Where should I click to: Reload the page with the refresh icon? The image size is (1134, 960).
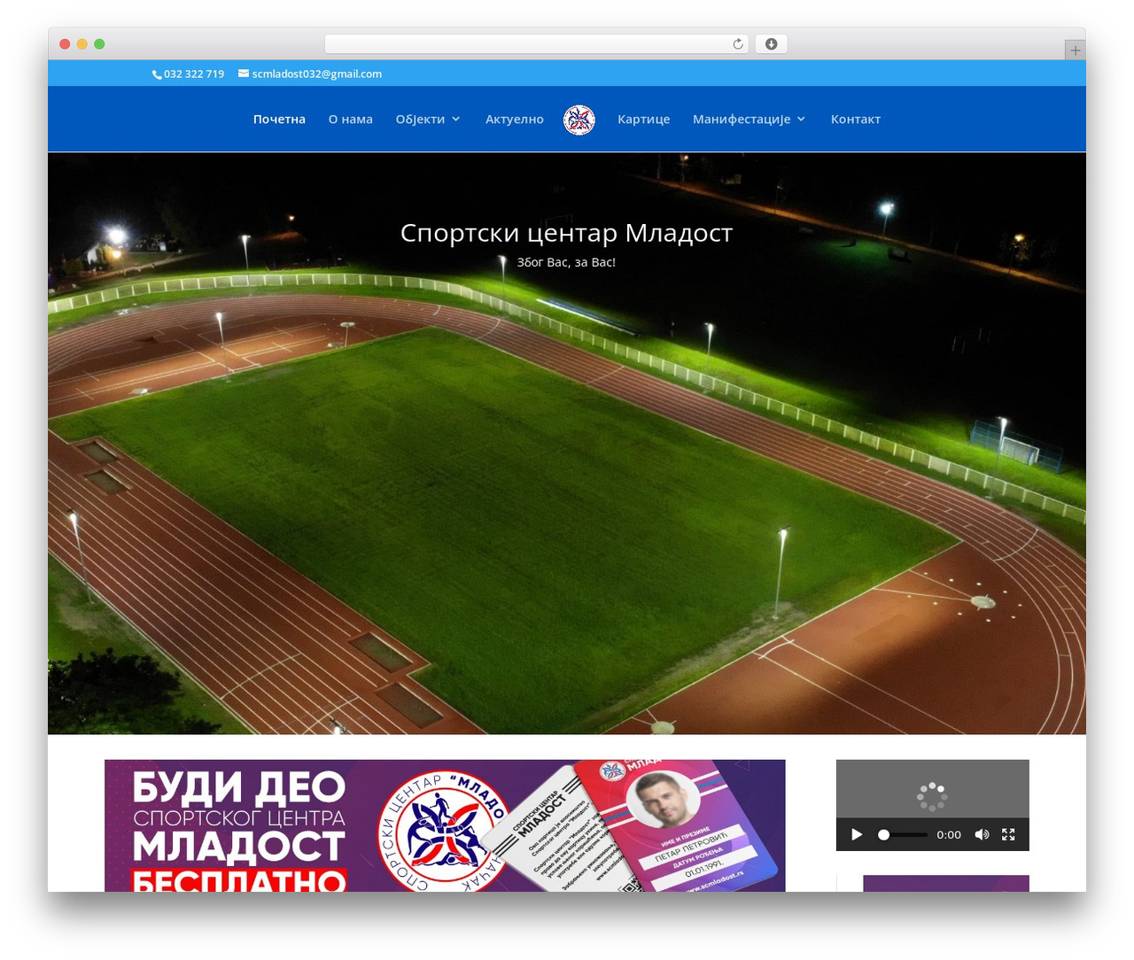pyautogui.click(x=738, y=44)
